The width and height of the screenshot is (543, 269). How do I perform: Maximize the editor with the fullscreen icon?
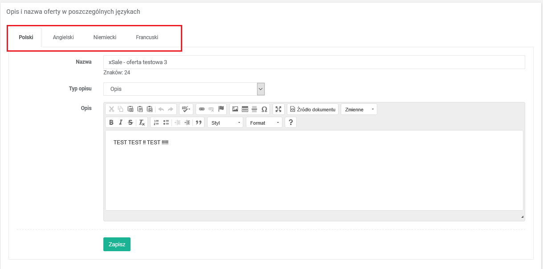[278, 109]
